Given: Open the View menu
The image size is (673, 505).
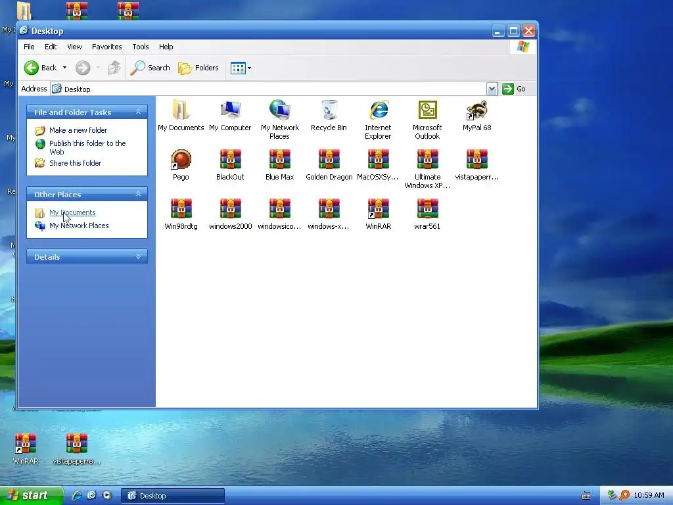Looking at the screenshot, I should tap(74, 47).
